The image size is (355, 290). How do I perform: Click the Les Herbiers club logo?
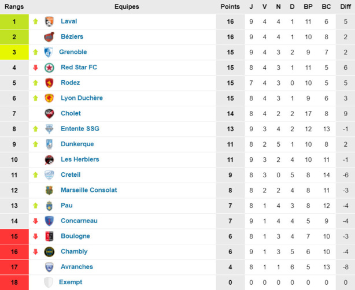(49, 159)
